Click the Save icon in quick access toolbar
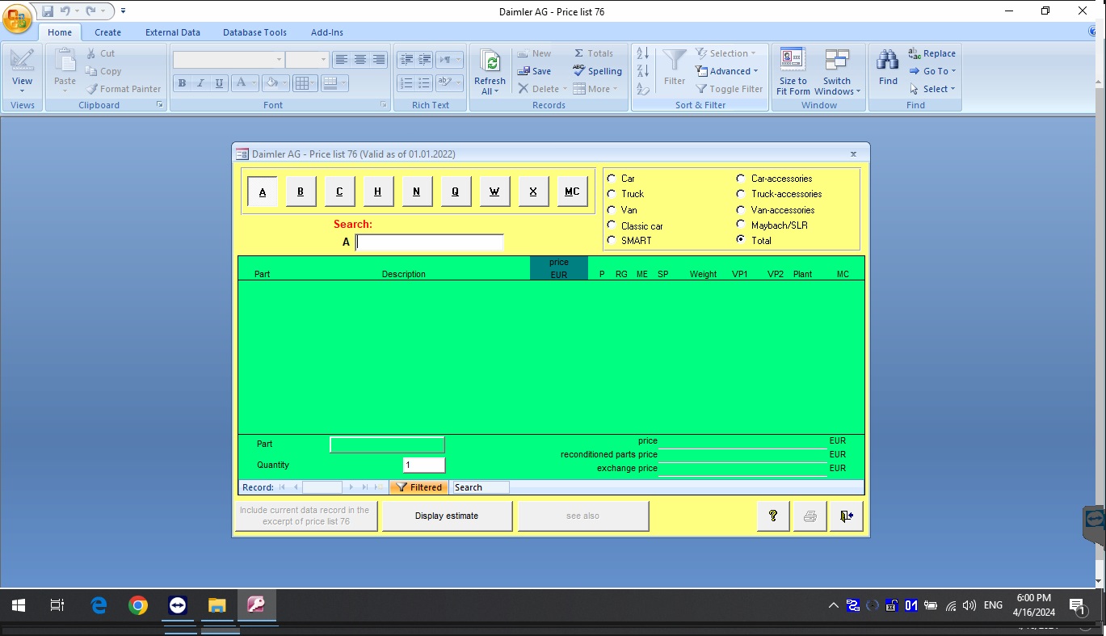Screen dimensions: 1106x636 (48, 11)
